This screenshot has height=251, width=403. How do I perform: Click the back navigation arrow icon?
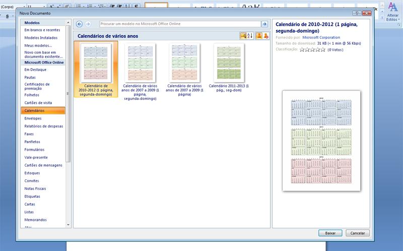click(x=80, y=24)
